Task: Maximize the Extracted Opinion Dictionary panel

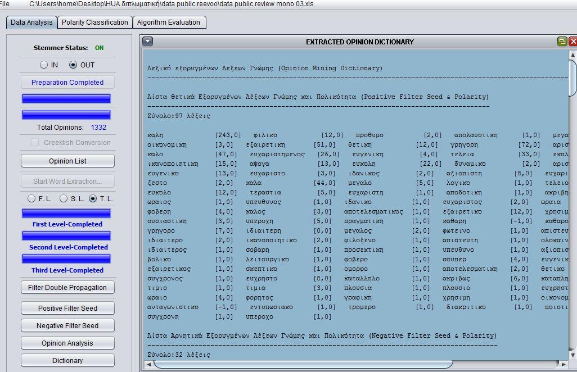Action: (x=562, y=41)
